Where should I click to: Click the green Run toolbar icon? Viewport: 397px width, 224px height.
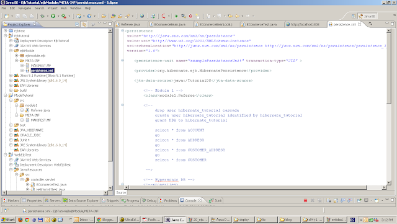pos(53,16)
